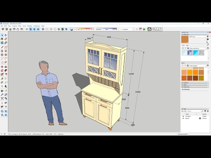Collapse the Materials panel header

pos(195,34)
